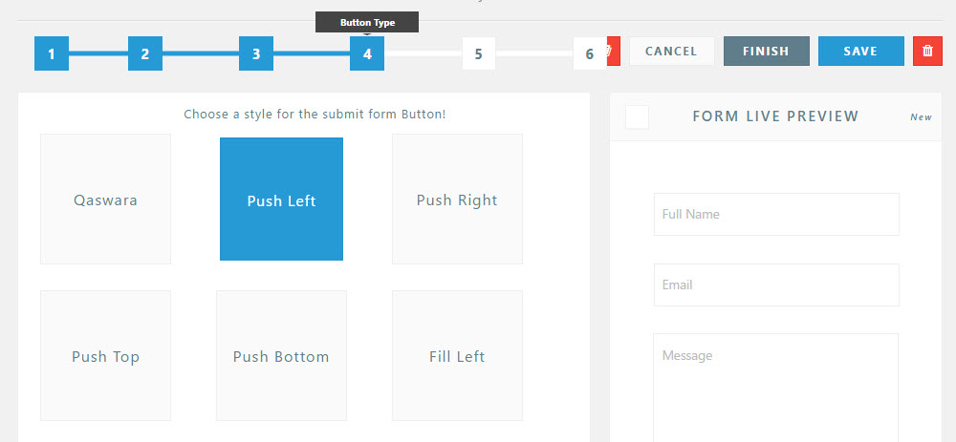Save the form with the Save button
Viewport: 956px width, 442px height.
pos(860,52)
